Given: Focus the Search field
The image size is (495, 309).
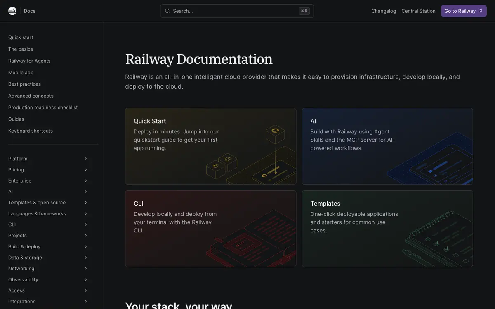Looking at the screenshot, I should click(x=237, y=11).
